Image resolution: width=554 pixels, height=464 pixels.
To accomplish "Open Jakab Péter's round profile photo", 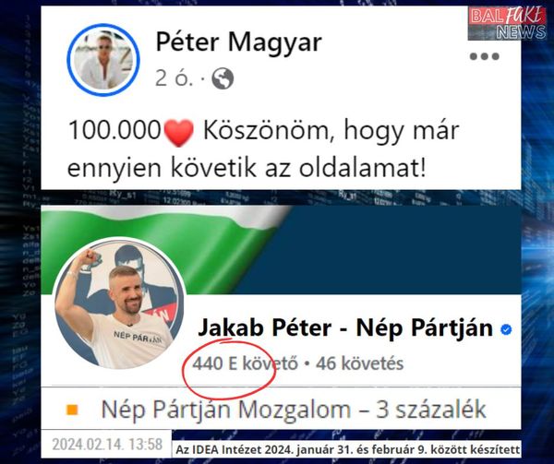I will click(119, 303).
